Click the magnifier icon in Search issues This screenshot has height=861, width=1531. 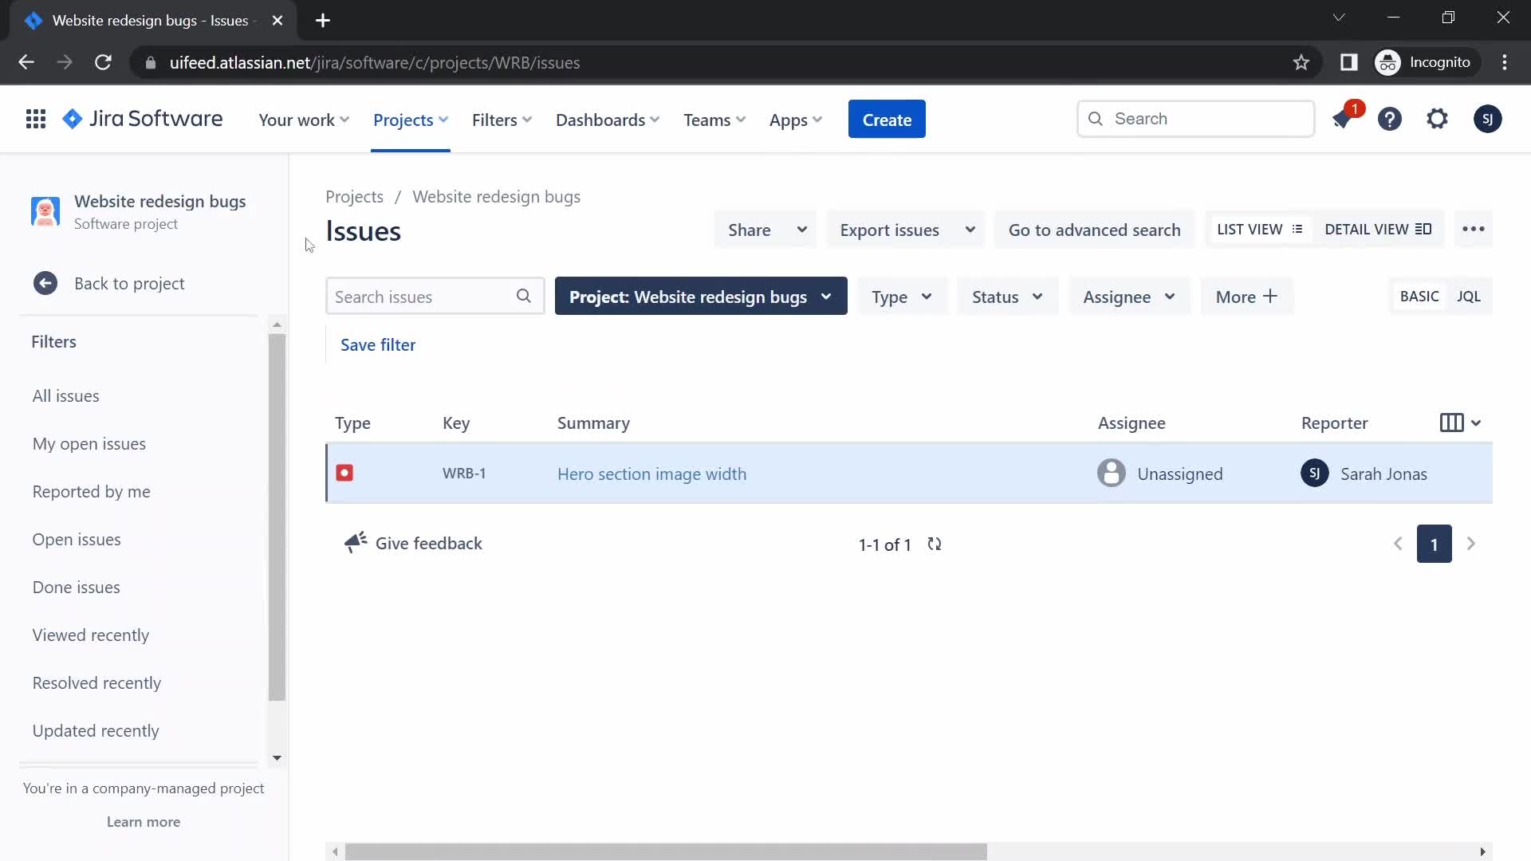523,296
